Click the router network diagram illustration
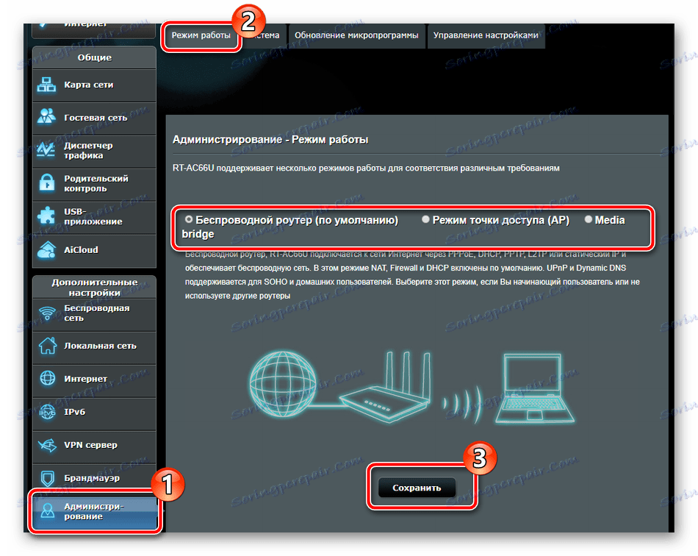Viewport: 698px width, 556px height. (x=411, y=388)
